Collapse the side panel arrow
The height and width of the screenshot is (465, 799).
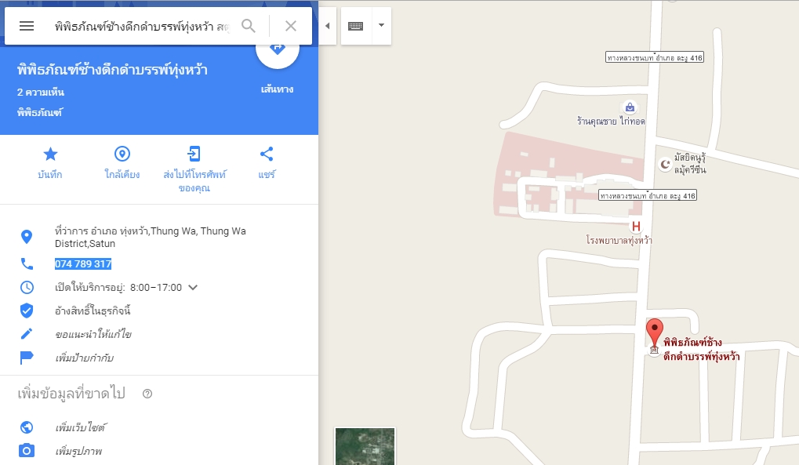click(328, 26)
